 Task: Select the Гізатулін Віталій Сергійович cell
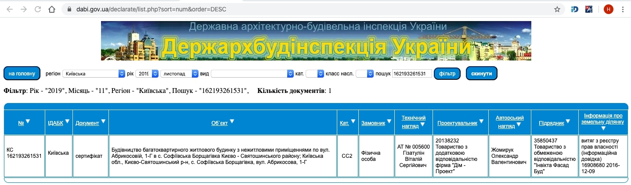(x=414, y=156)
